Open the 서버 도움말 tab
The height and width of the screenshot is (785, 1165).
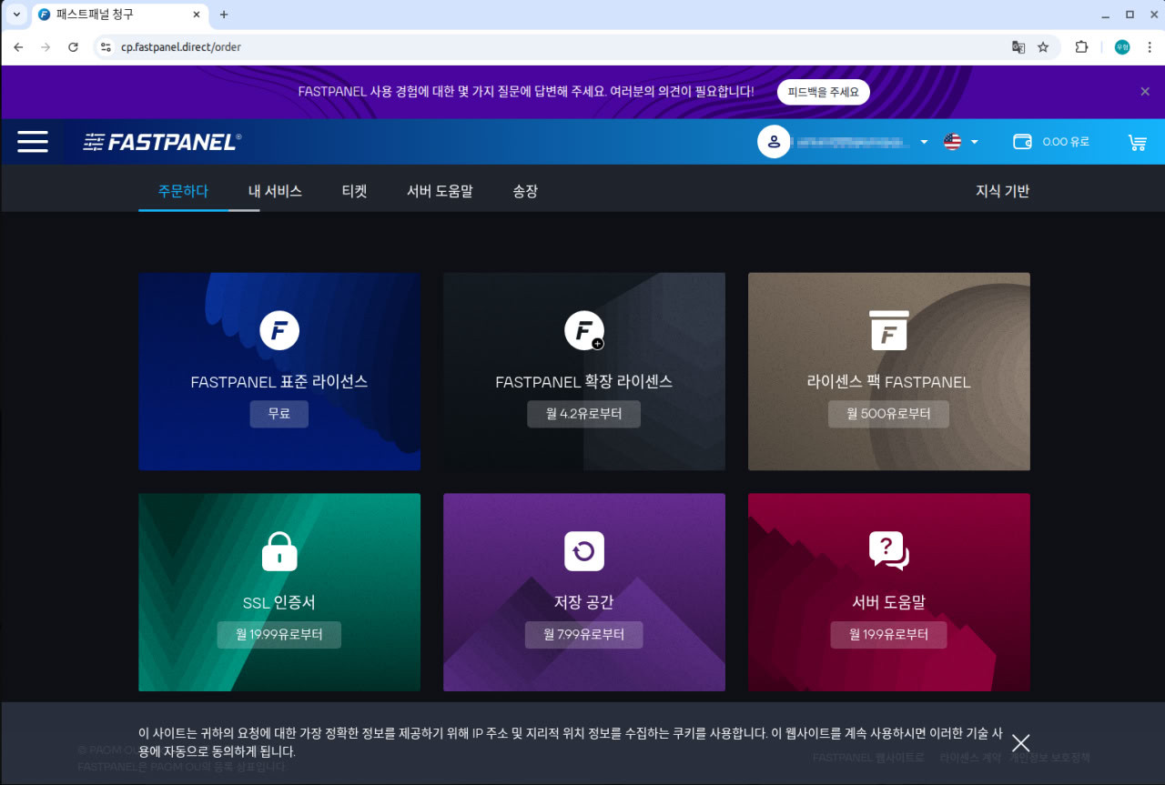440,191
